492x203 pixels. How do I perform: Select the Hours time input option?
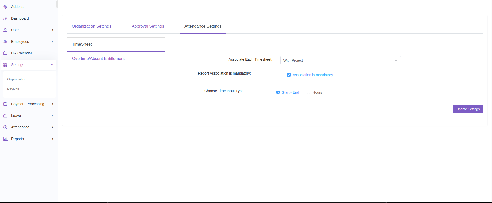pos(309,92)
